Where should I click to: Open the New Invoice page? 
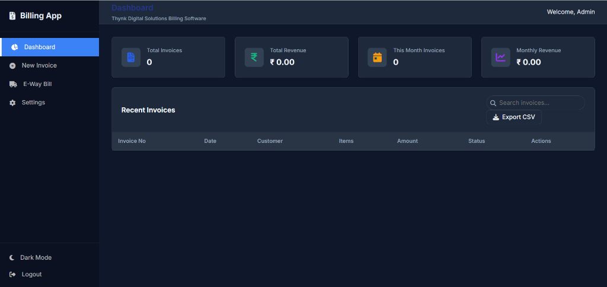[50, 65]
